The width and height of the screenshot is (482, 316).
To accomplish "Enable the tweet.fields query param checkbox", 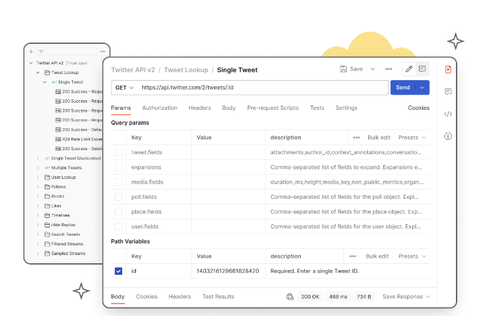I will coord(118,152).
